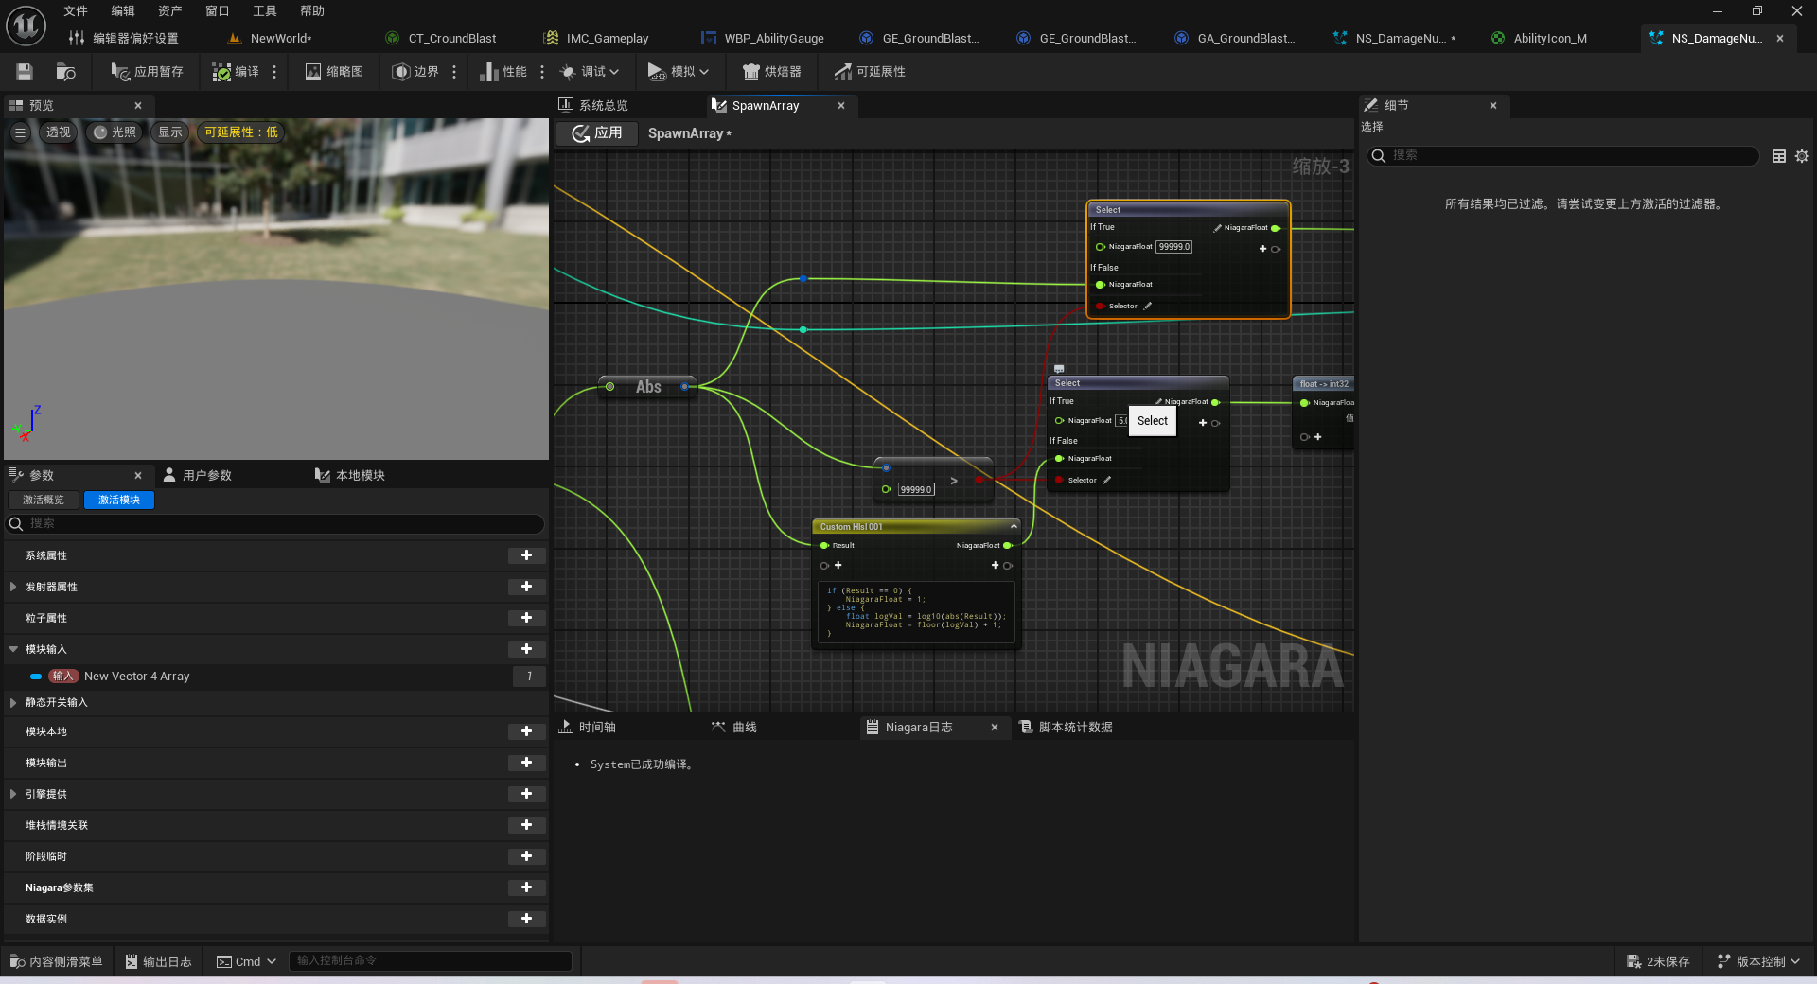Add a Data Instance parameter
The image size is (1817, 984).
pos(526,919)
